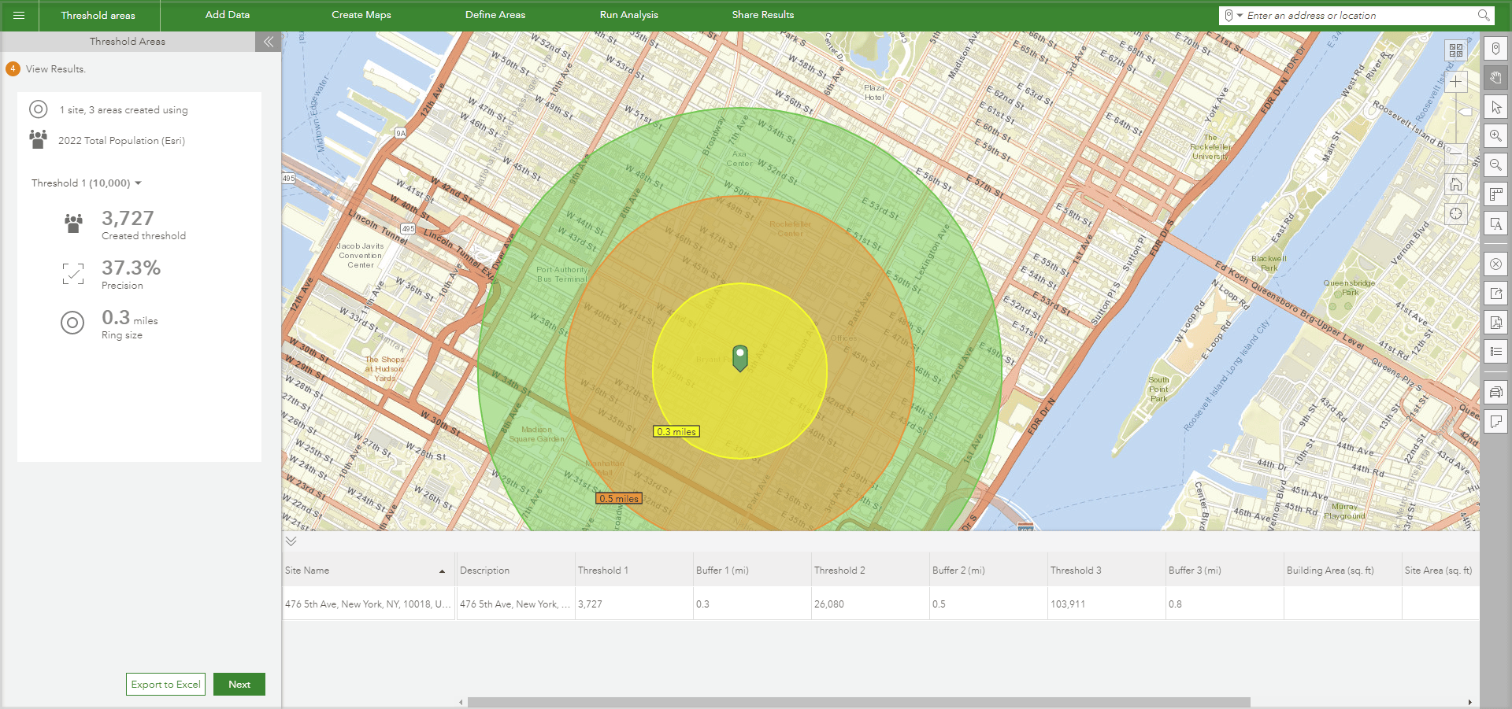Select the add pin location tool
The width and height of the screenshot is (1512, 709).
[1495, 49]
